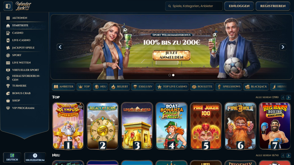This screenshot has height=165, width=294.
Task: Select the first banner slide dot
Action: pyautogui.click(x=170, y=75)
